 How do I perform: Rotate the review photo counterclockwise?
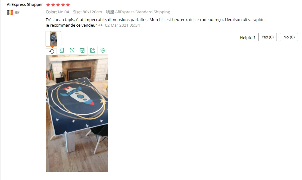[x=52, y=51]
